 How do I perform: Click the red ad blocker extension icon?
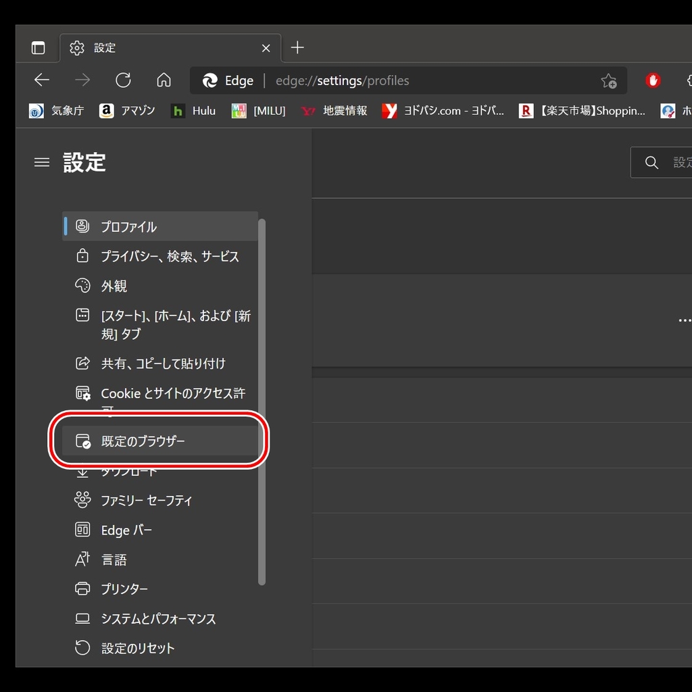click(x=652, y=80)
